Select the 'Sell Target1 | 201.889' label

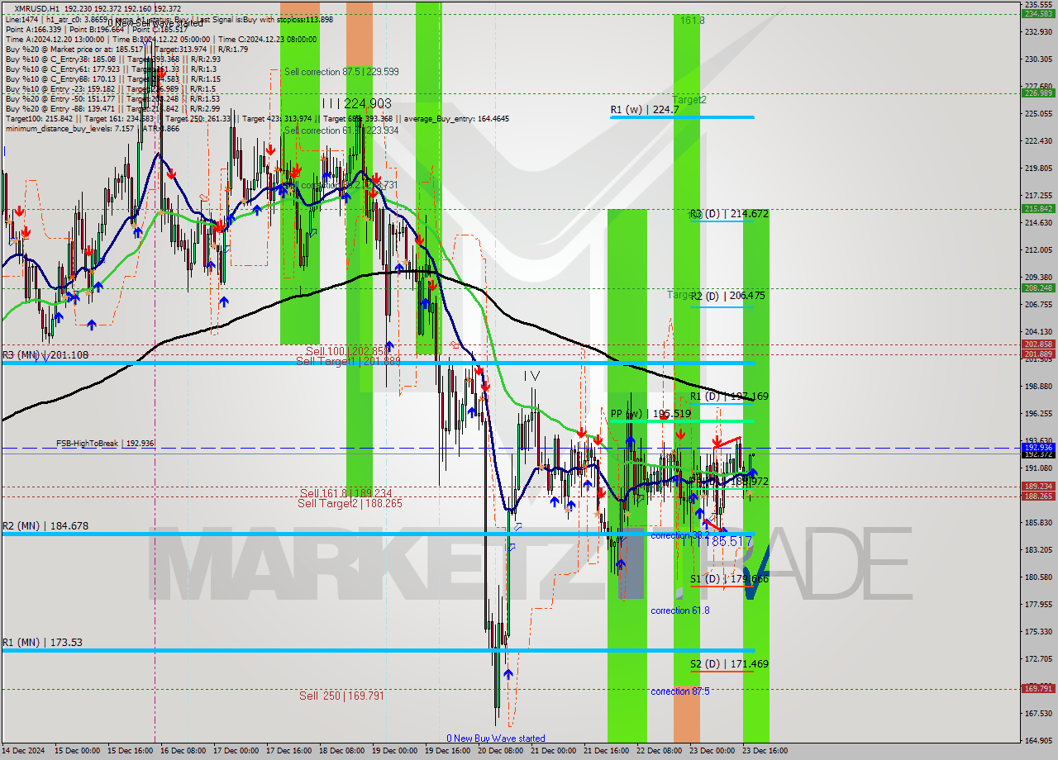[x=348, y=361]
